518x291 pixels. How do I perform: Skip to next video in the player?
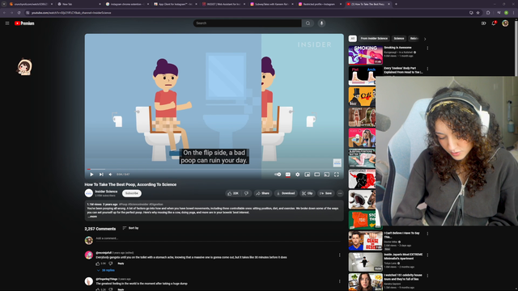click(101, 175)
